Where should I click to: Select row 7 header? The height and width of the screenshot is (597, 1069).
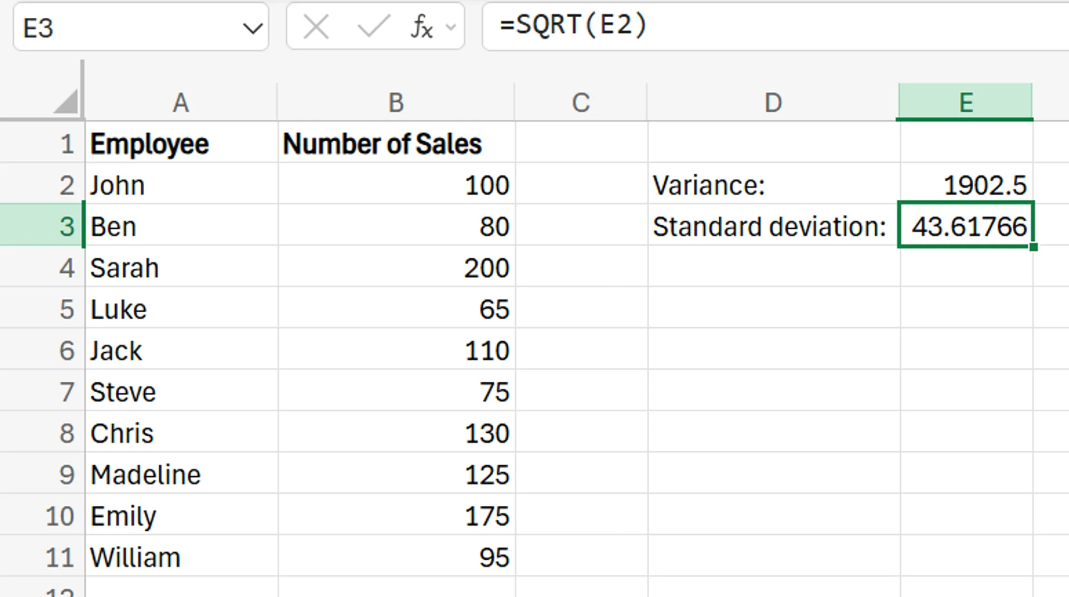click(x=42, y=391)
